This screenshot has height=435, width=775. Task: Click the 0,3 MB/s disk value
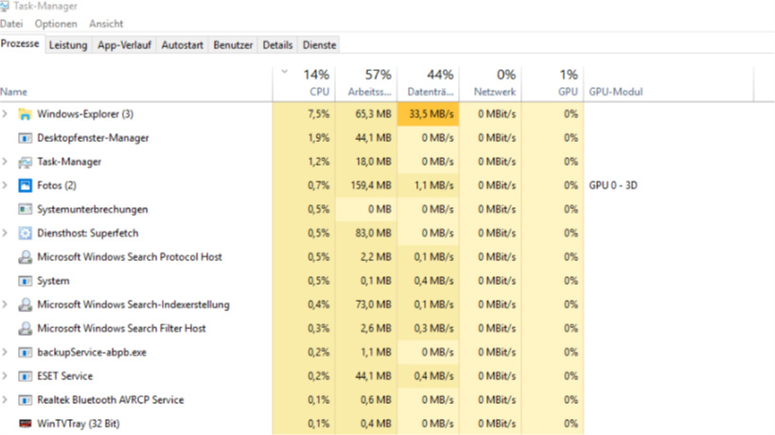point(434,328)
